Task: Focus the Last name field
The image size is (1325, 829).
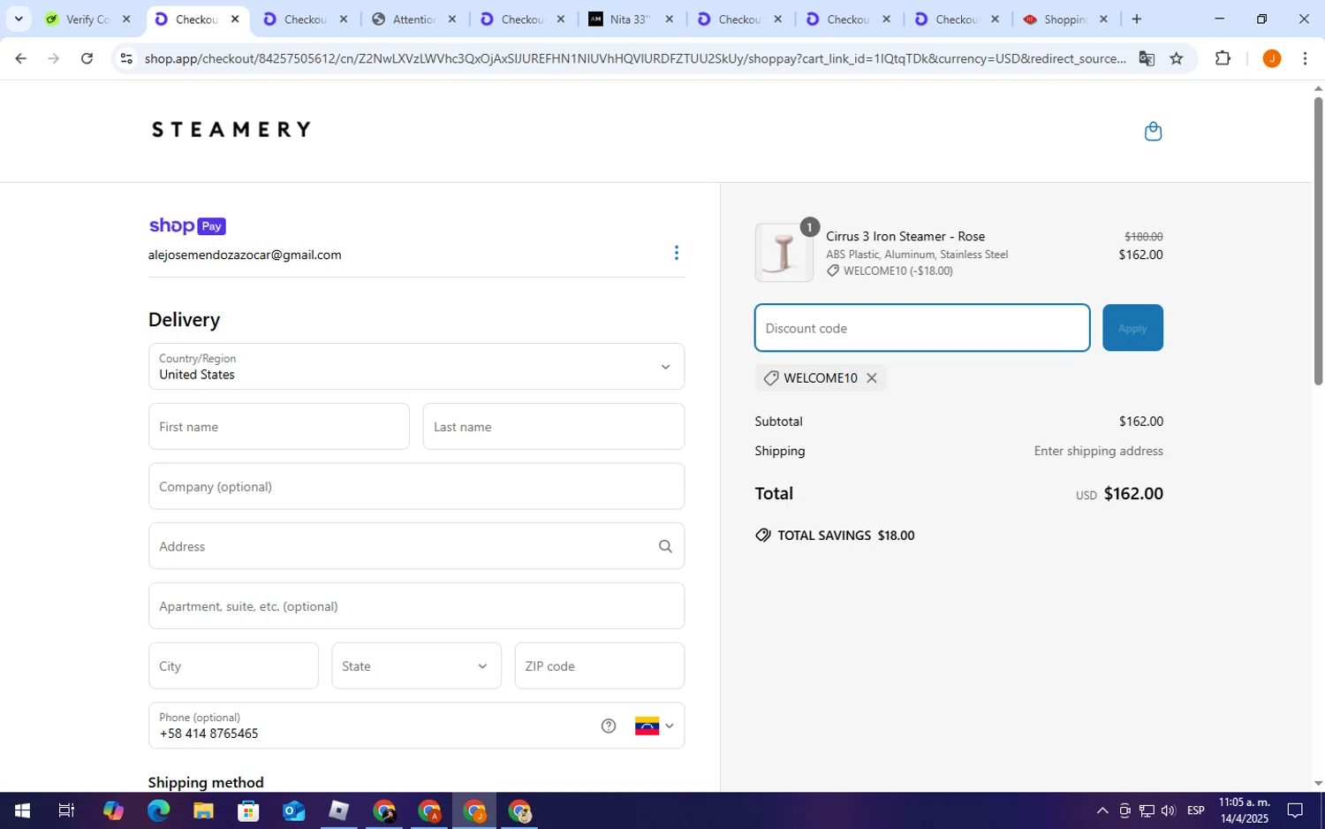Action: (x=554, y=427)
